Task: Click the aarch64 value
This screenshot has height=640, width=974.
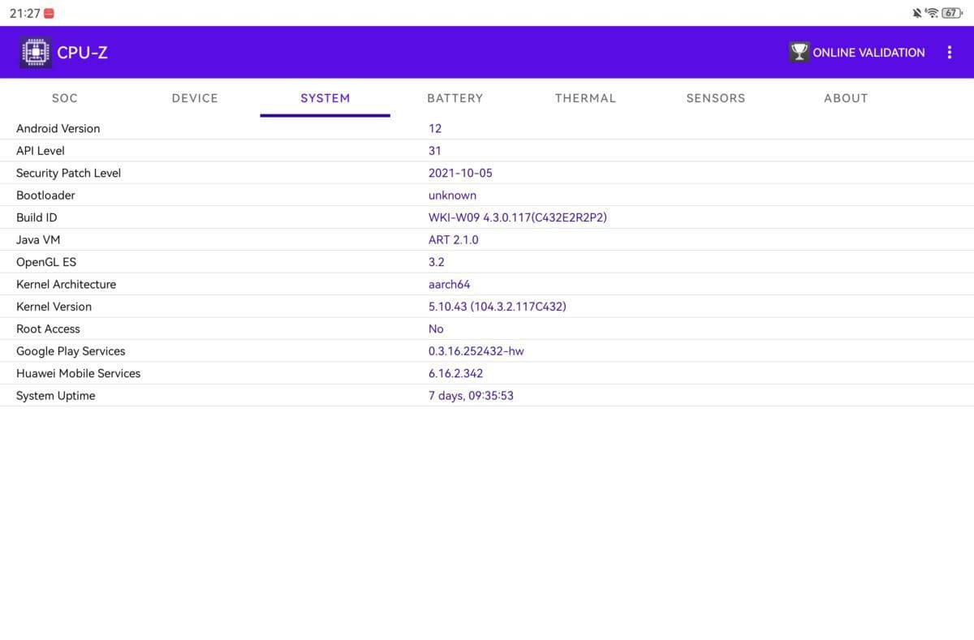Action: (x=450, y=285)
